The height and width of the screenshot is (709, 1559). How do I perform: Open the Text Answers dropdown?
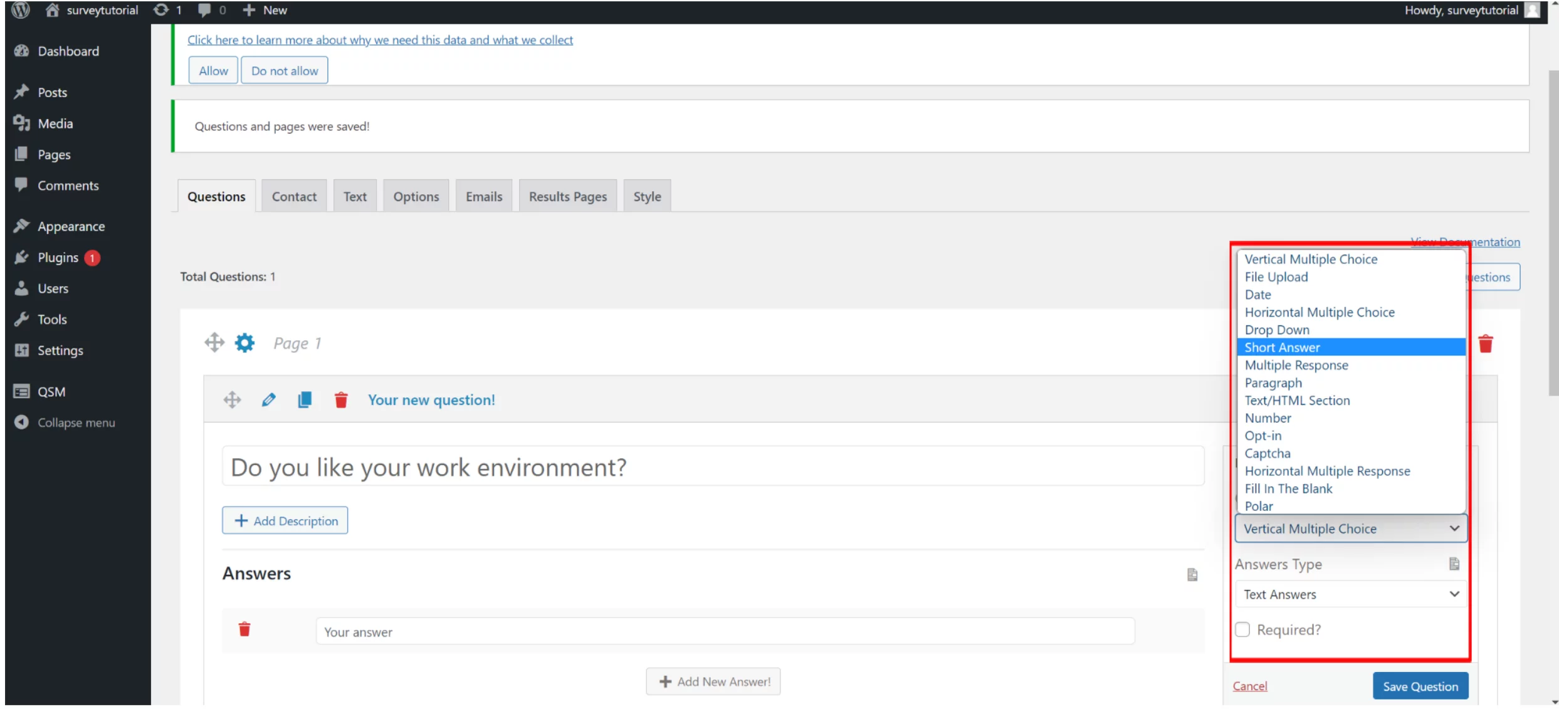point(1351,594)
